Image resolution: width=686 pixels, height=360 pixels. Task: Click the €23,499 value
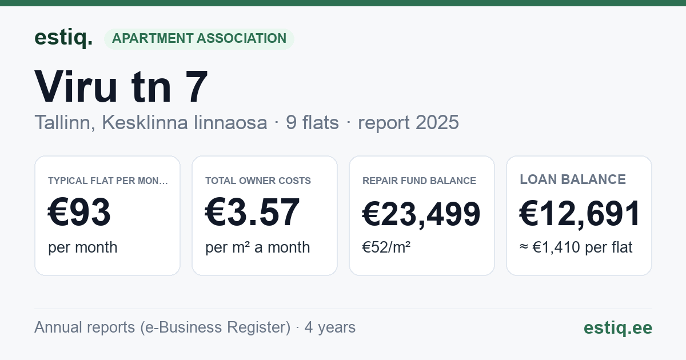pyautogui.click(x=422, y=214)
